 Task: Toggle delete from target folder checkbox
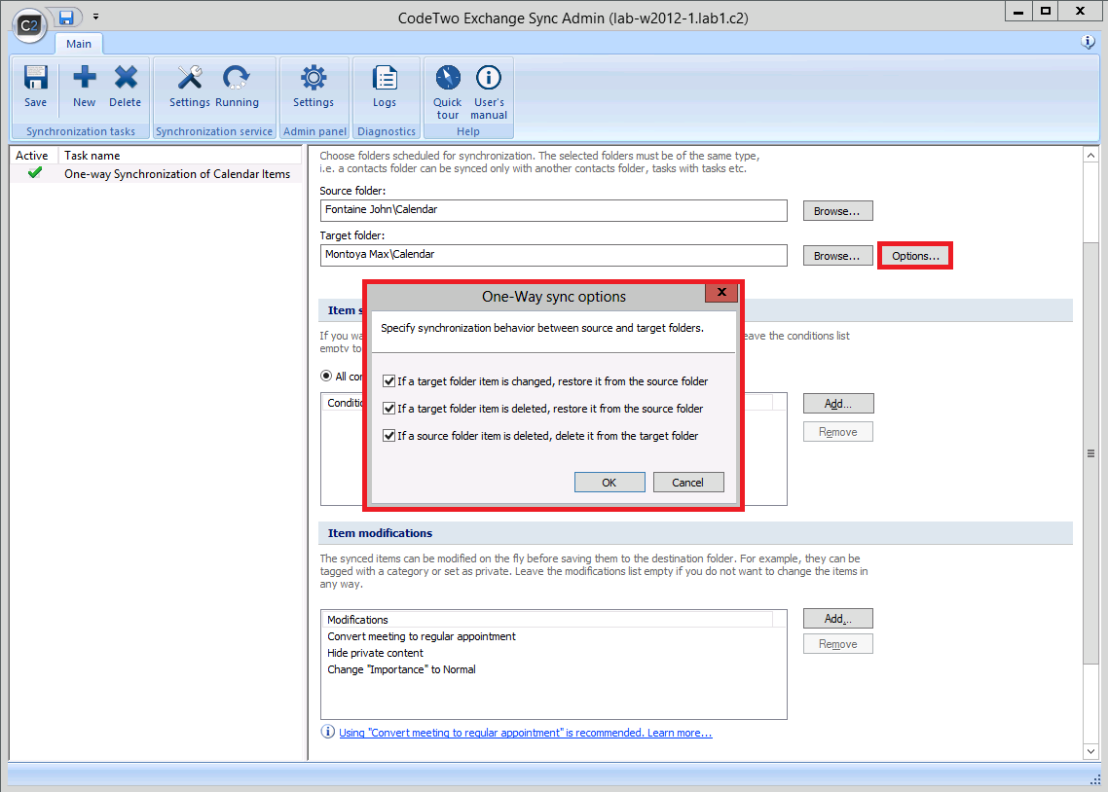(x=388, y=436)
